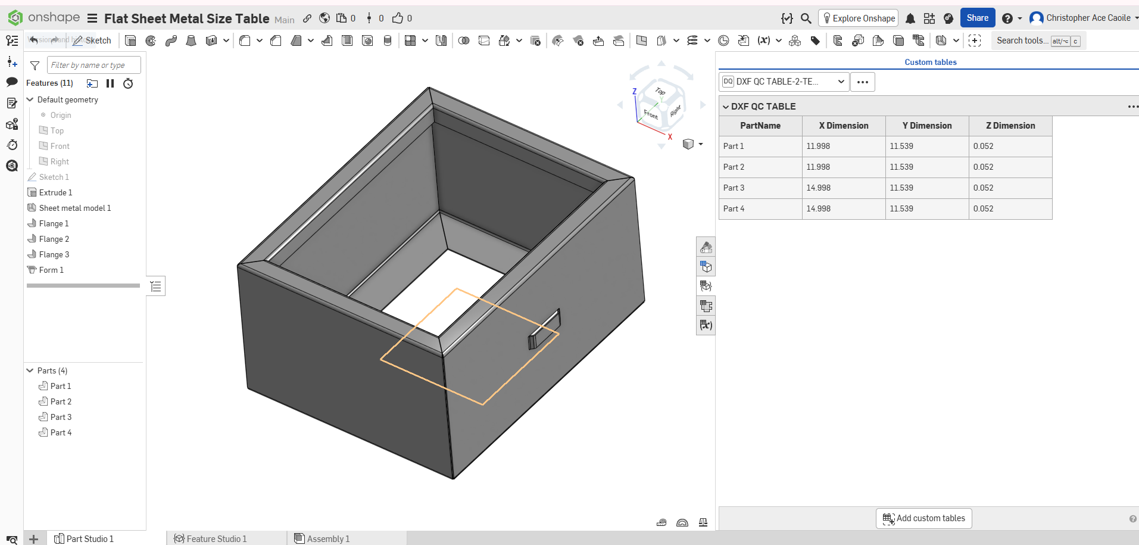Image resolution: width=1139 pixels, height=545 pixels.
Task: Open the notifications bell
Action: pos(910,18)
